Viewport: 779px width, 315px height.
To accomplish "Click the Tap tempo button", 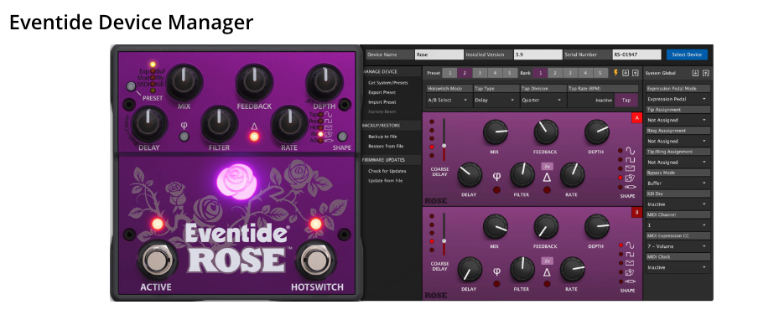I will (x=626, y=100).
